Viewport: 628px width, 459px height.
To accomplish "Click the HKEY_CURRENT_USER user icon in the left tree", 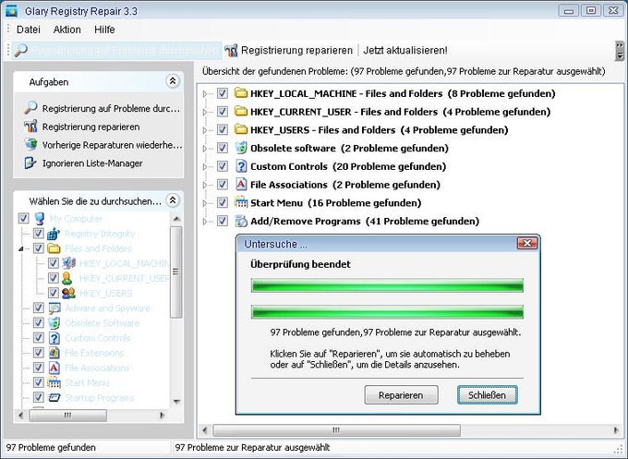I will point(67,278).
